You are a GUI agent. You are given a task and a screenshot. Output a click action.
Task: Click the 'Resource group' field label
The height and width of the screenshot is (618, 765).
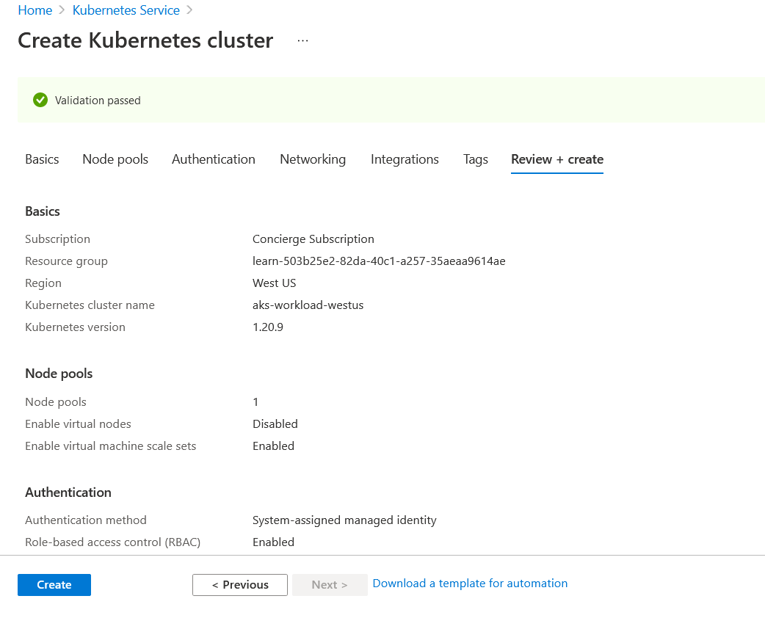click(x=66, y=261)
